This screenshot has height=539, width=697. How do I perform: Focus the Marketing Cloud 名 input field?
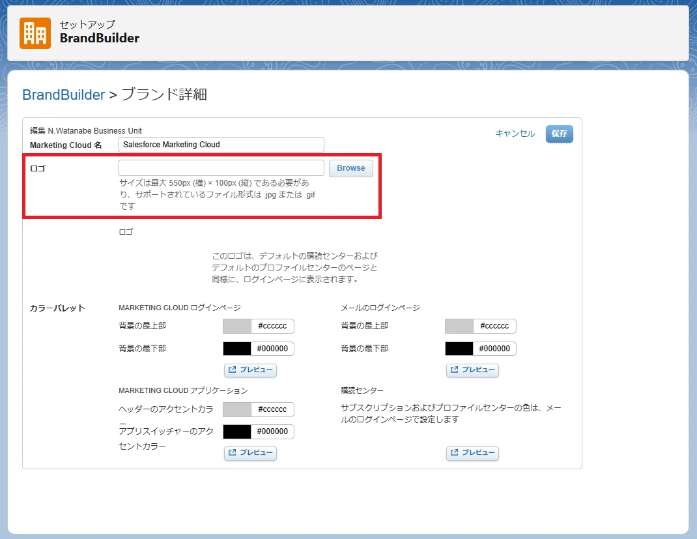point(221,145)
